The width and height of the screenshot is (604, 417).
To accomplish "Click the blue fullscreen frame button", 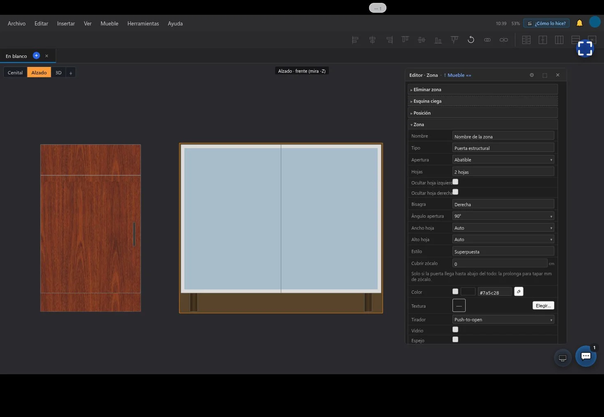I will [x=585, y=48].
